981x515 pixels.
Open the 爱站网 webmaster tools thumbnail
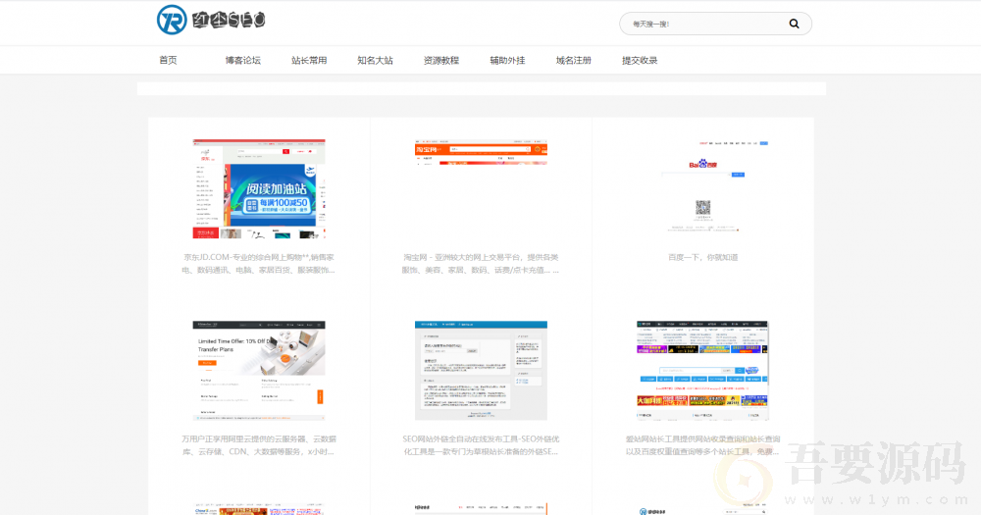[702, 370]
